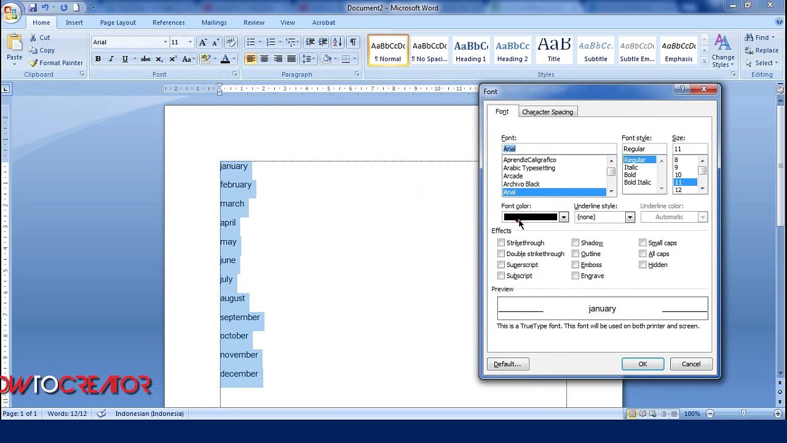Switch to the Character Spacing tab
787x443 pixels.
547,112
